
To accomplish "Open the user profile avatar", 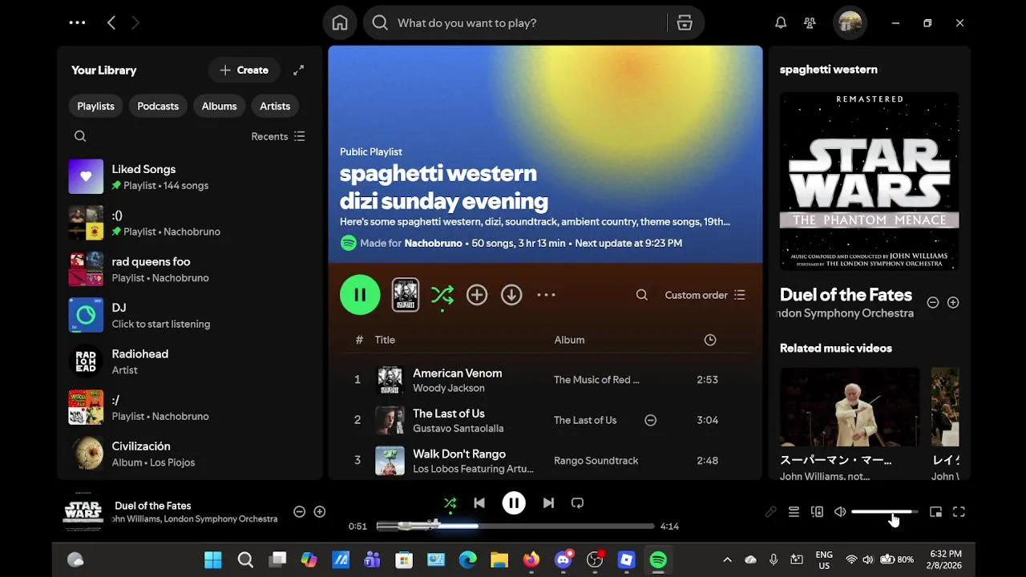I will 850,22.
